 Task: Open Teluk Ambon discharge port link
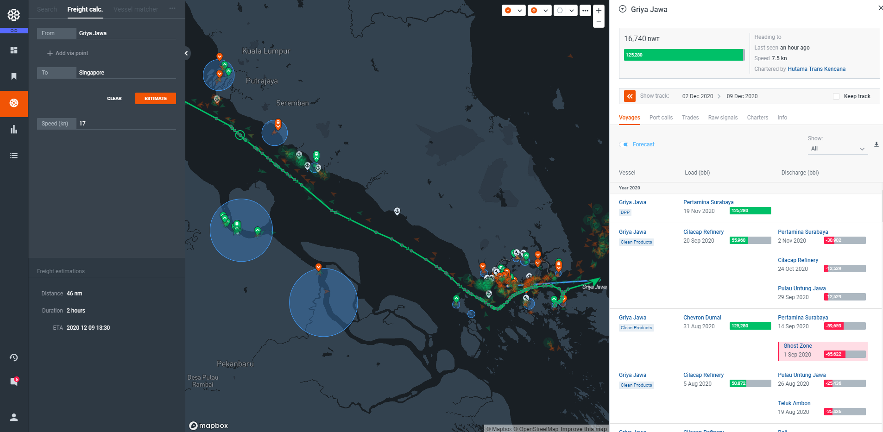794,403
